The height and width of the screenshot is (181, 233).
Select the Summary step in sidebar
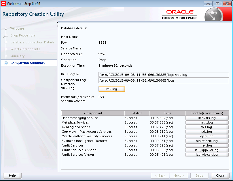click(17, 56)
